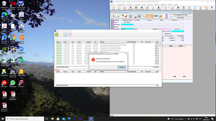Open the Reportes menu
The width and height of the screenshot is (216, 121).
pyautogui.click(x=163, y=5)
